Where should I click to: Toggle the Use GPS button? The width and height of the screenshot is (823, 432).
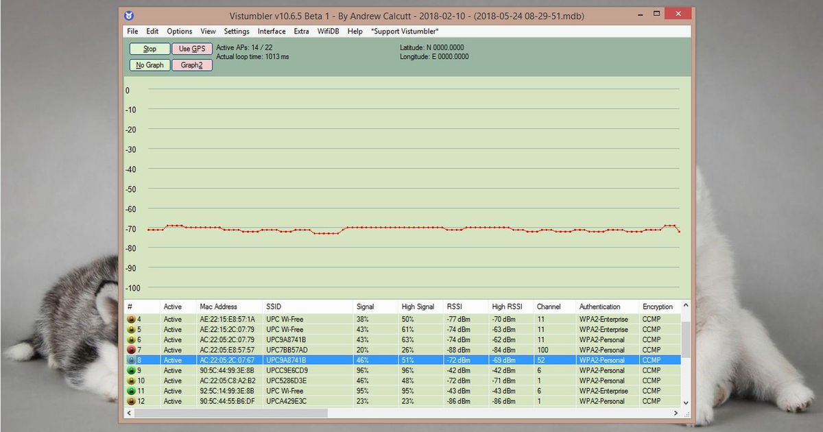[192, 49]
